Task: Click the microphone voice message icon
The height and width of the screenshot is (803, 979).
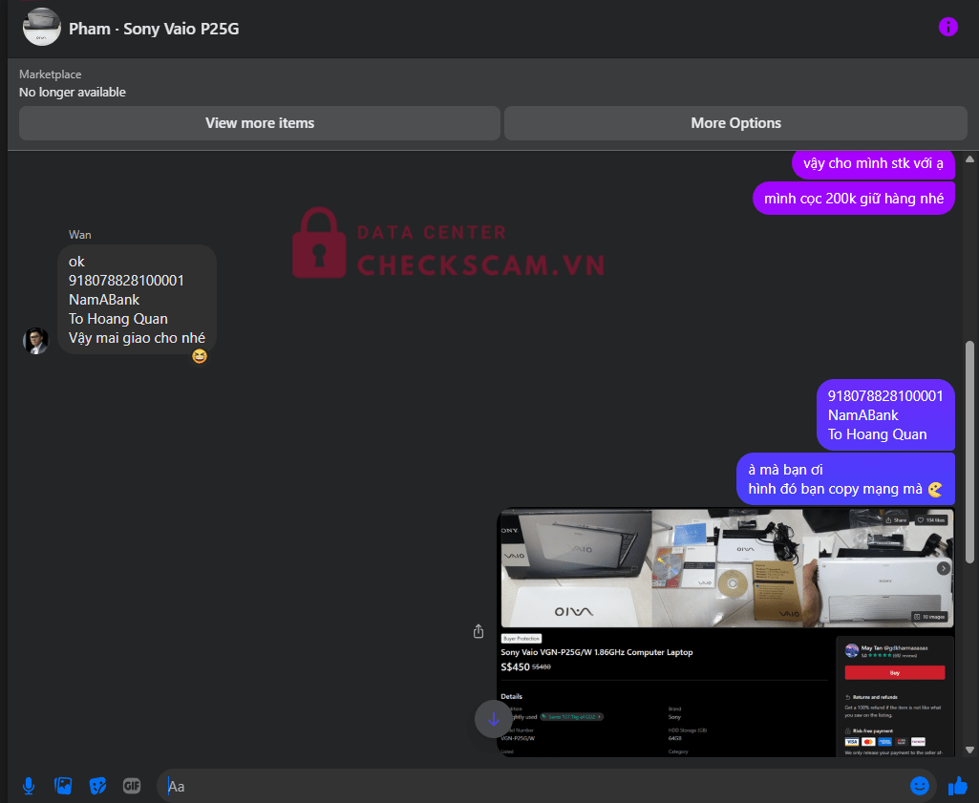Action: tap(29, 786)
